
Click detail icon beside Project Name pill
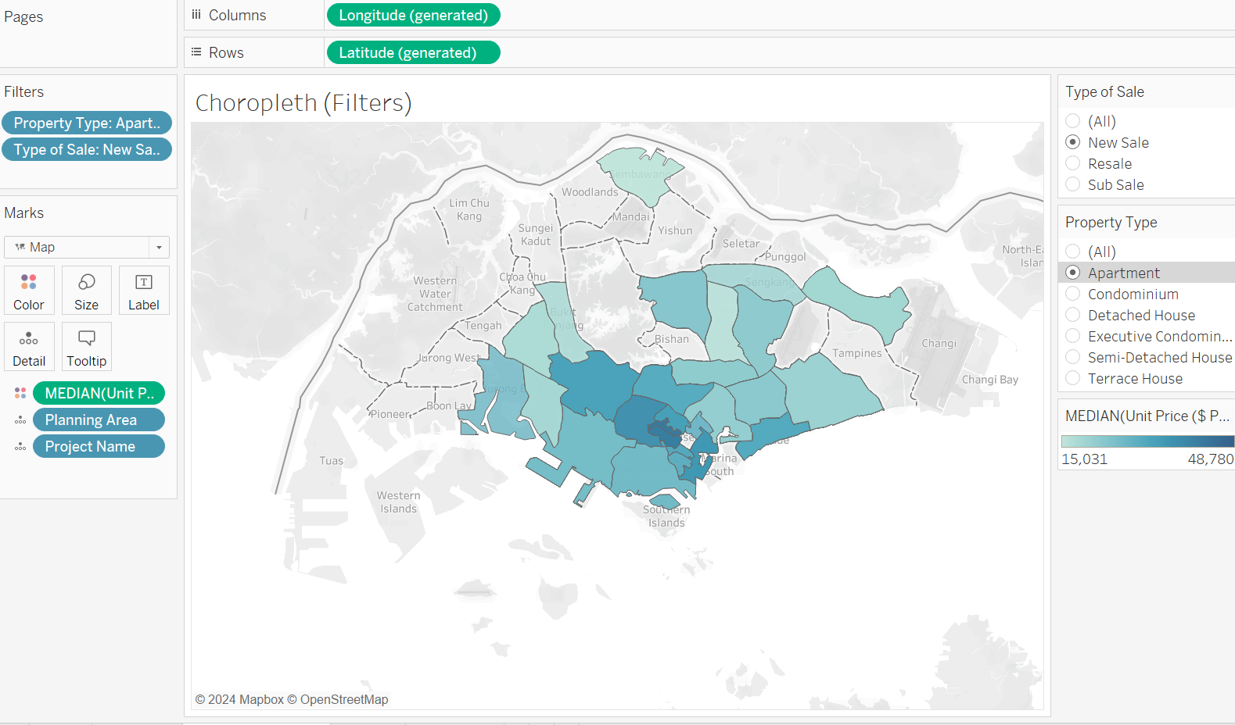pos(20,447)
